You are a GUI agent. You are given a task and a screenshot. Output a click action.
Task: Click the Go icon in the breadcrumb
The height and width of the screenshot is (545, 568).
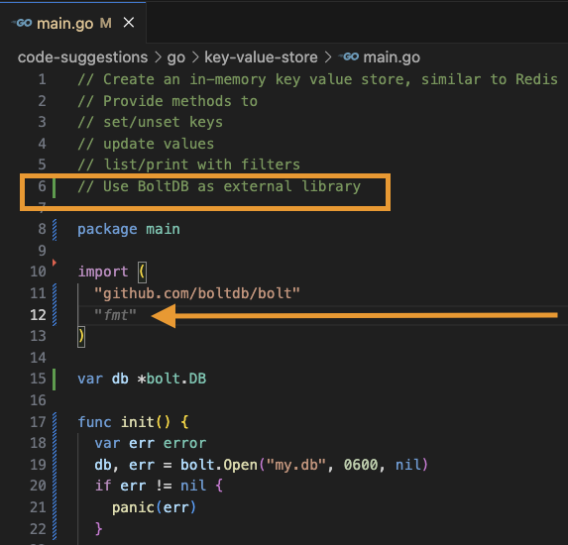tap(349, 56)
